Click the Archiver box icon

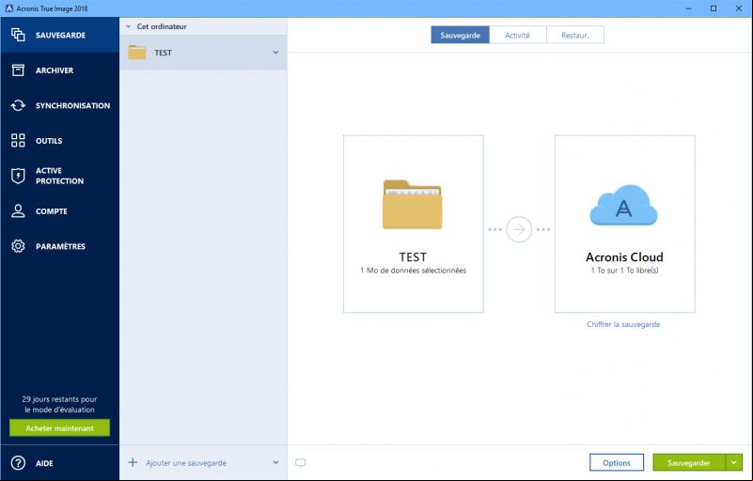point(18,70)
